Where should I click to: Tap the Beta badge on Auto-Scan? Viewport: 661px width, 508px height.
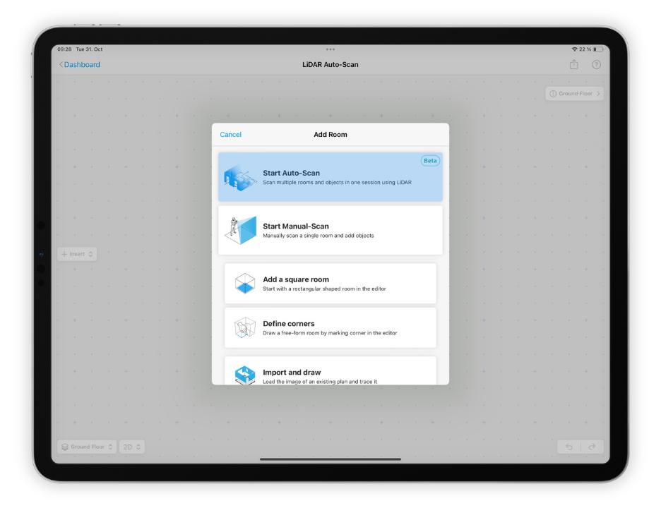pos(430,161)
